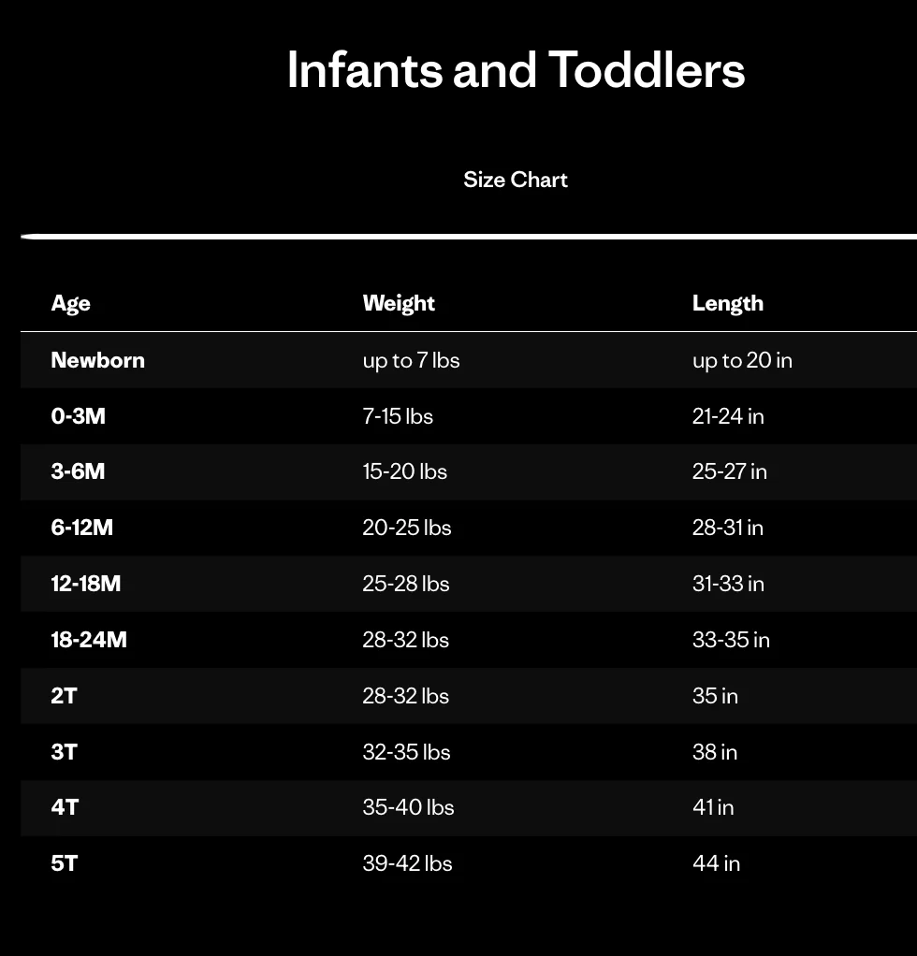The width and height of the screenshot is (917, 956).
Task: Click the Age column header
Action: pyautogui.click(x=71, y=303)
